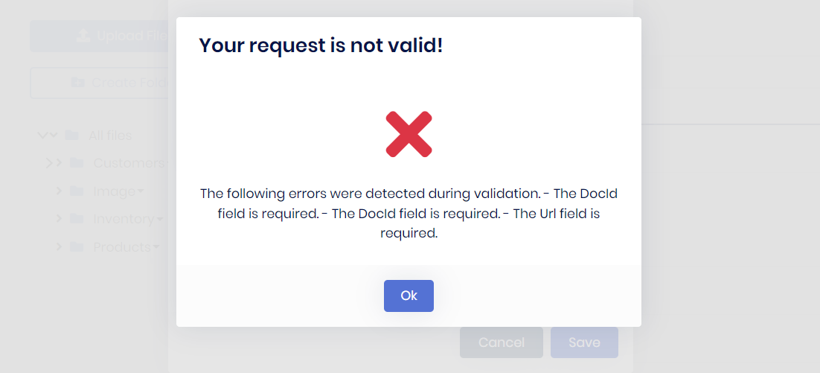820x373 pixels.
Task: Collapse the All files tree chevron
Action: point(46,136)
